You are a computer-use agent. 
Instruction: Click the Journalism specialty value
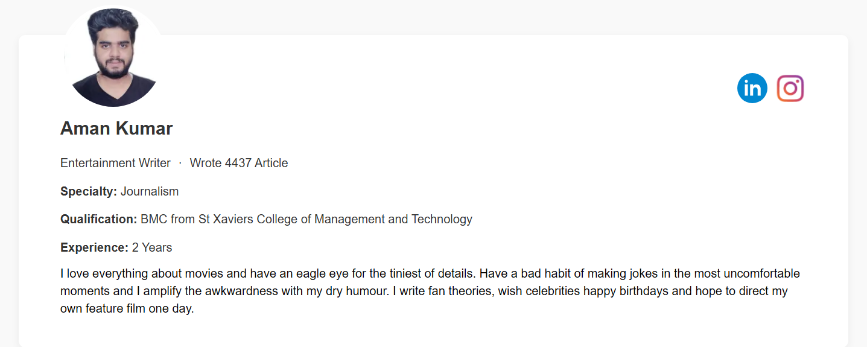150,191
